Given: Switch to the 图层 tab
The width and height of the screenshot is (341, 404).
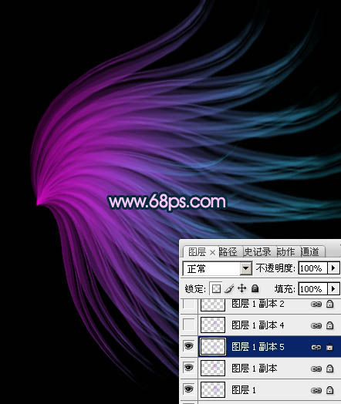Looking at the screenshot, I should [x=198, y=252].
